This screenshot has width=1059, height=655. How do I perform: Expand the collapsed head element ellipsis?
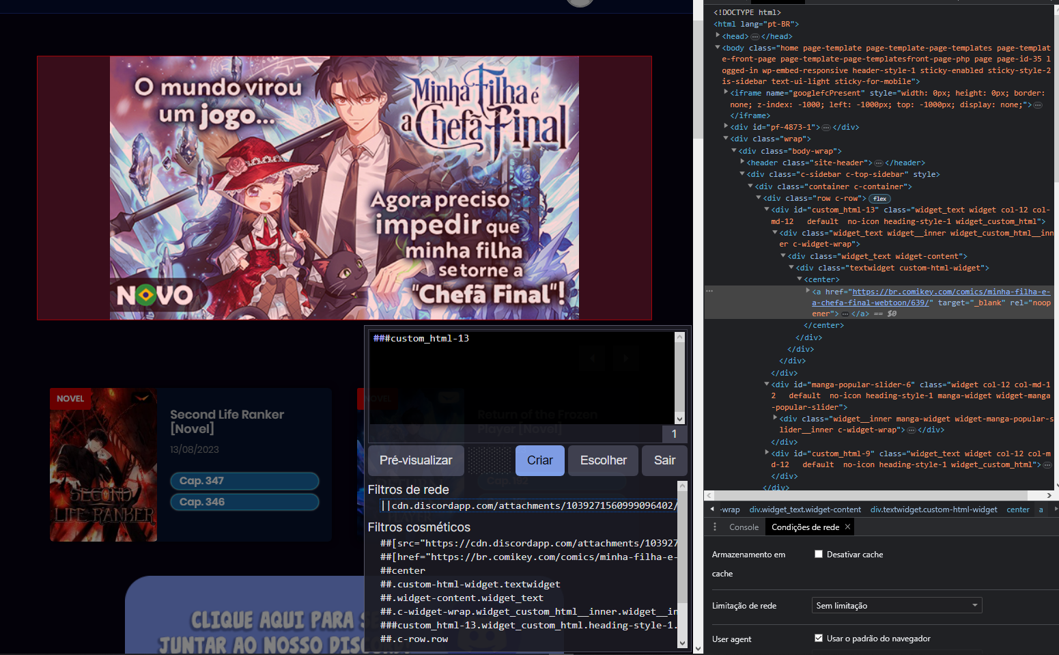[754, 37]
